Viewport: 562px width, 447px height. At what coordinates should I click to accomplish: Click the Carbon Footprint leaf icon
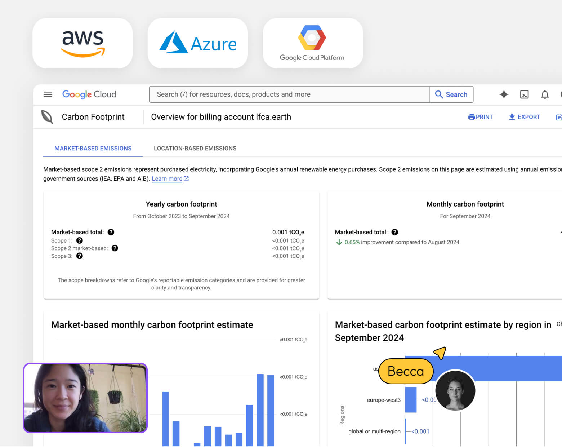tap(47, 117)
